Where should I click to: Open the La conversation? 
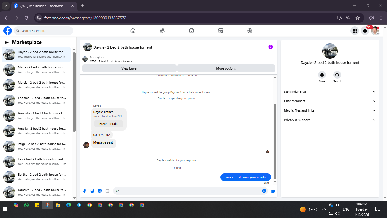click(36, 162)
